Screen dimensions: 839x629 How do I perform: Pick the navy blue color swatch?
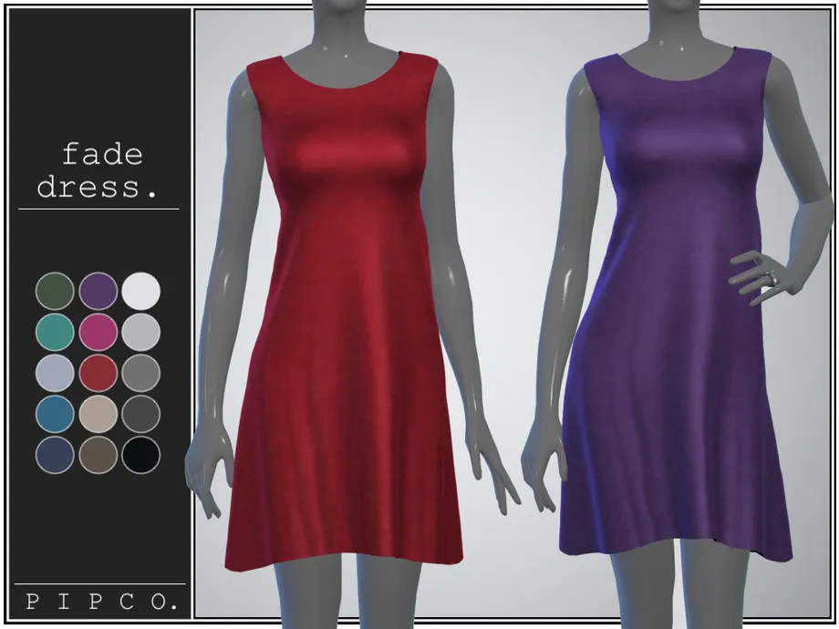coord(55,455)
